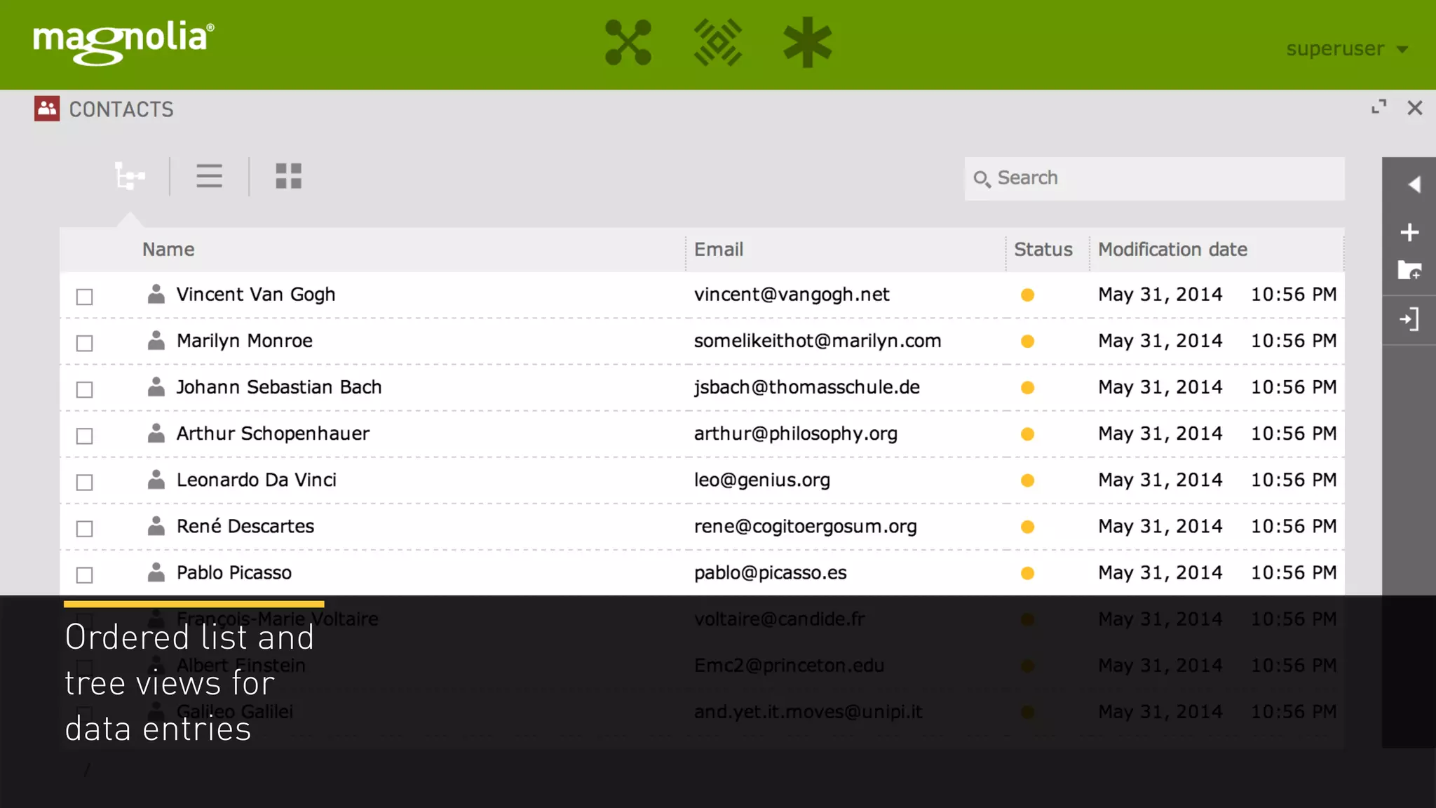The width and height of the screenshot is (1436, 808).
Task: Select the Marilyn Monroe row checkbox
Action: [x=85, y=343]
